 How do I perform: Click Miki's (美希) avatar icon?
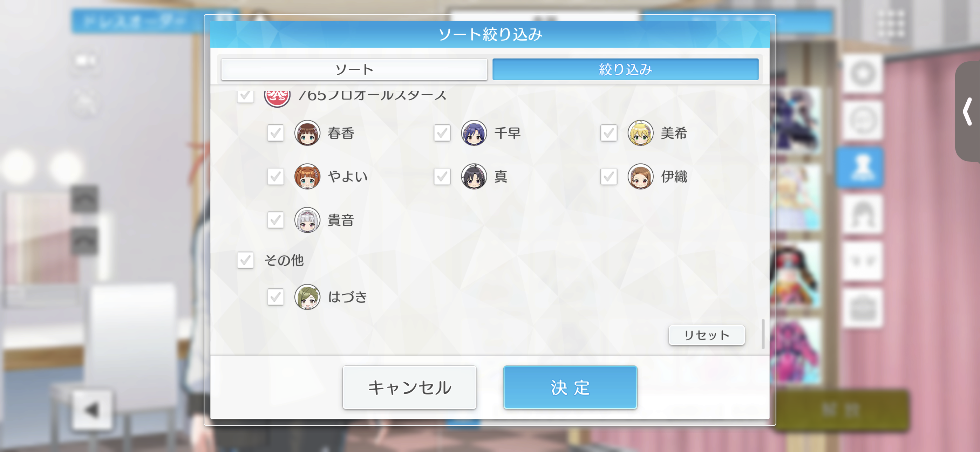640,133
